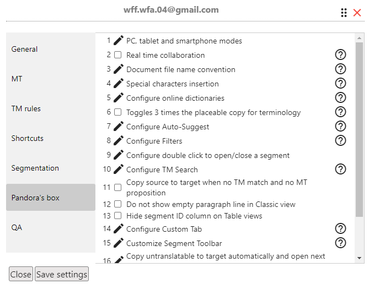369x284 pixels.
Task: Click the Save settings button
Action: coord(62,274)
